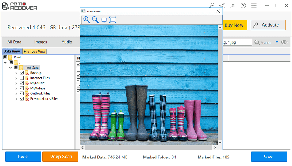
Task: Check the Internet Files folder checkbox
Action: pos(22,78)
